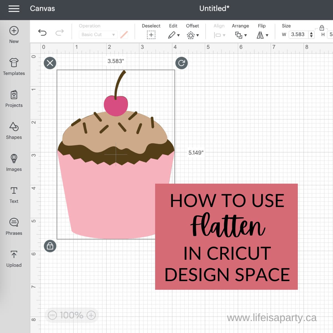Viewport: 333px width, 333px height.
Task: Click the Canvas title label
Action: click(x=42, y=9)
